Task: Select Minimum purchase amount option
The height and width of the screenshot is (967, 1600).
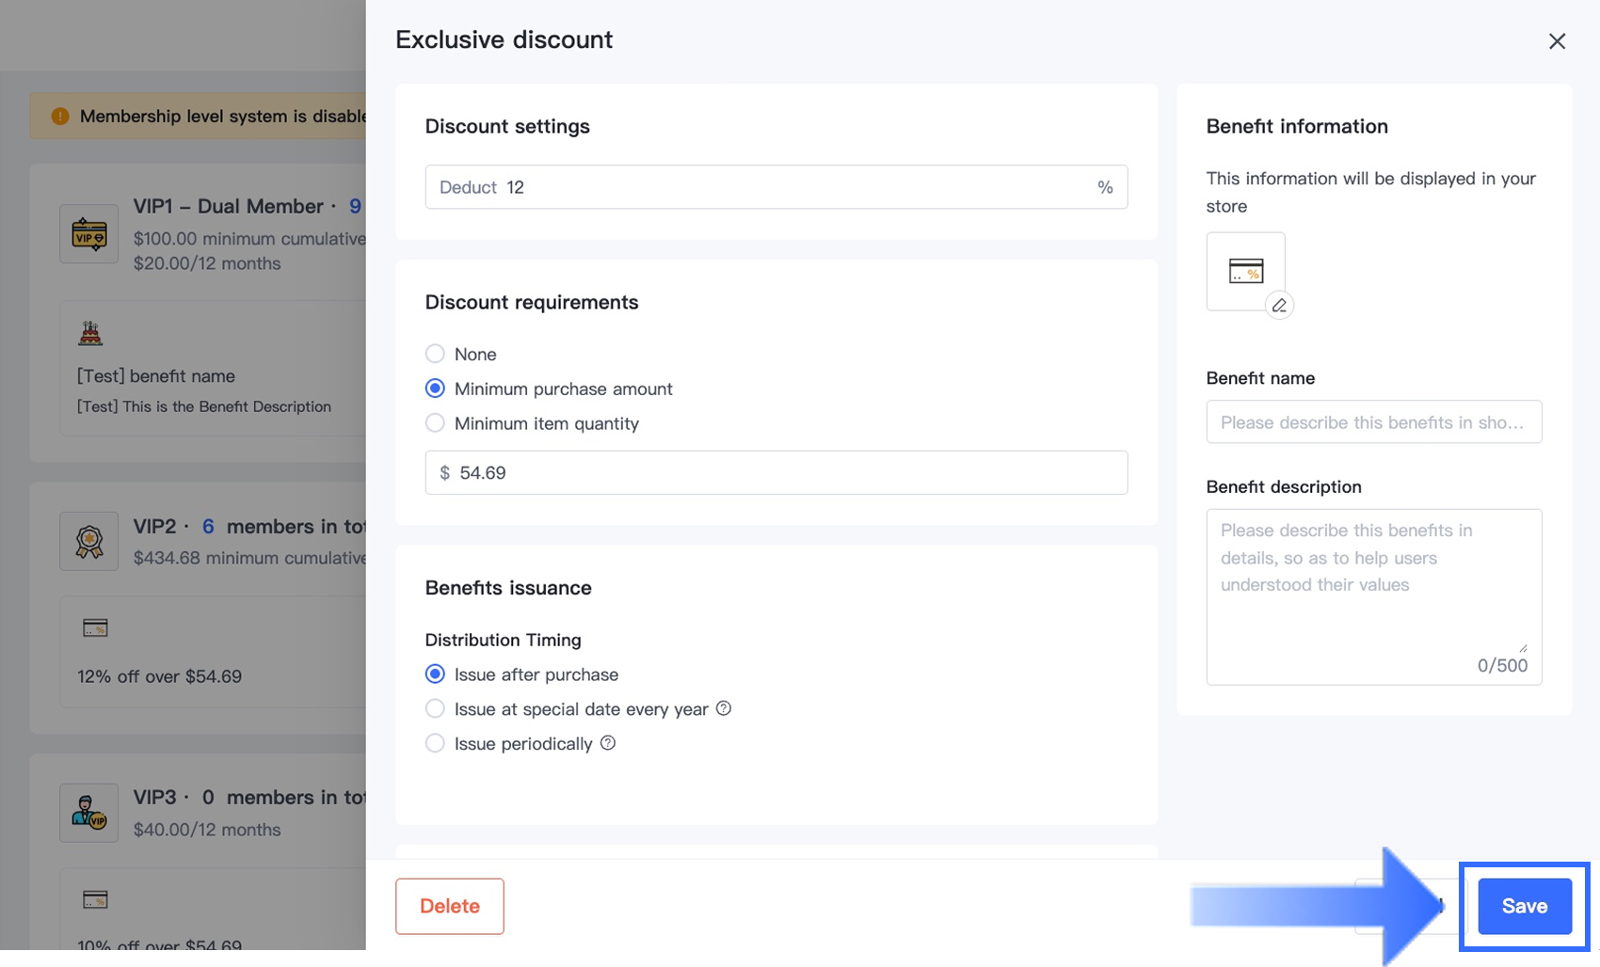Action: click(x=435, y=388)
